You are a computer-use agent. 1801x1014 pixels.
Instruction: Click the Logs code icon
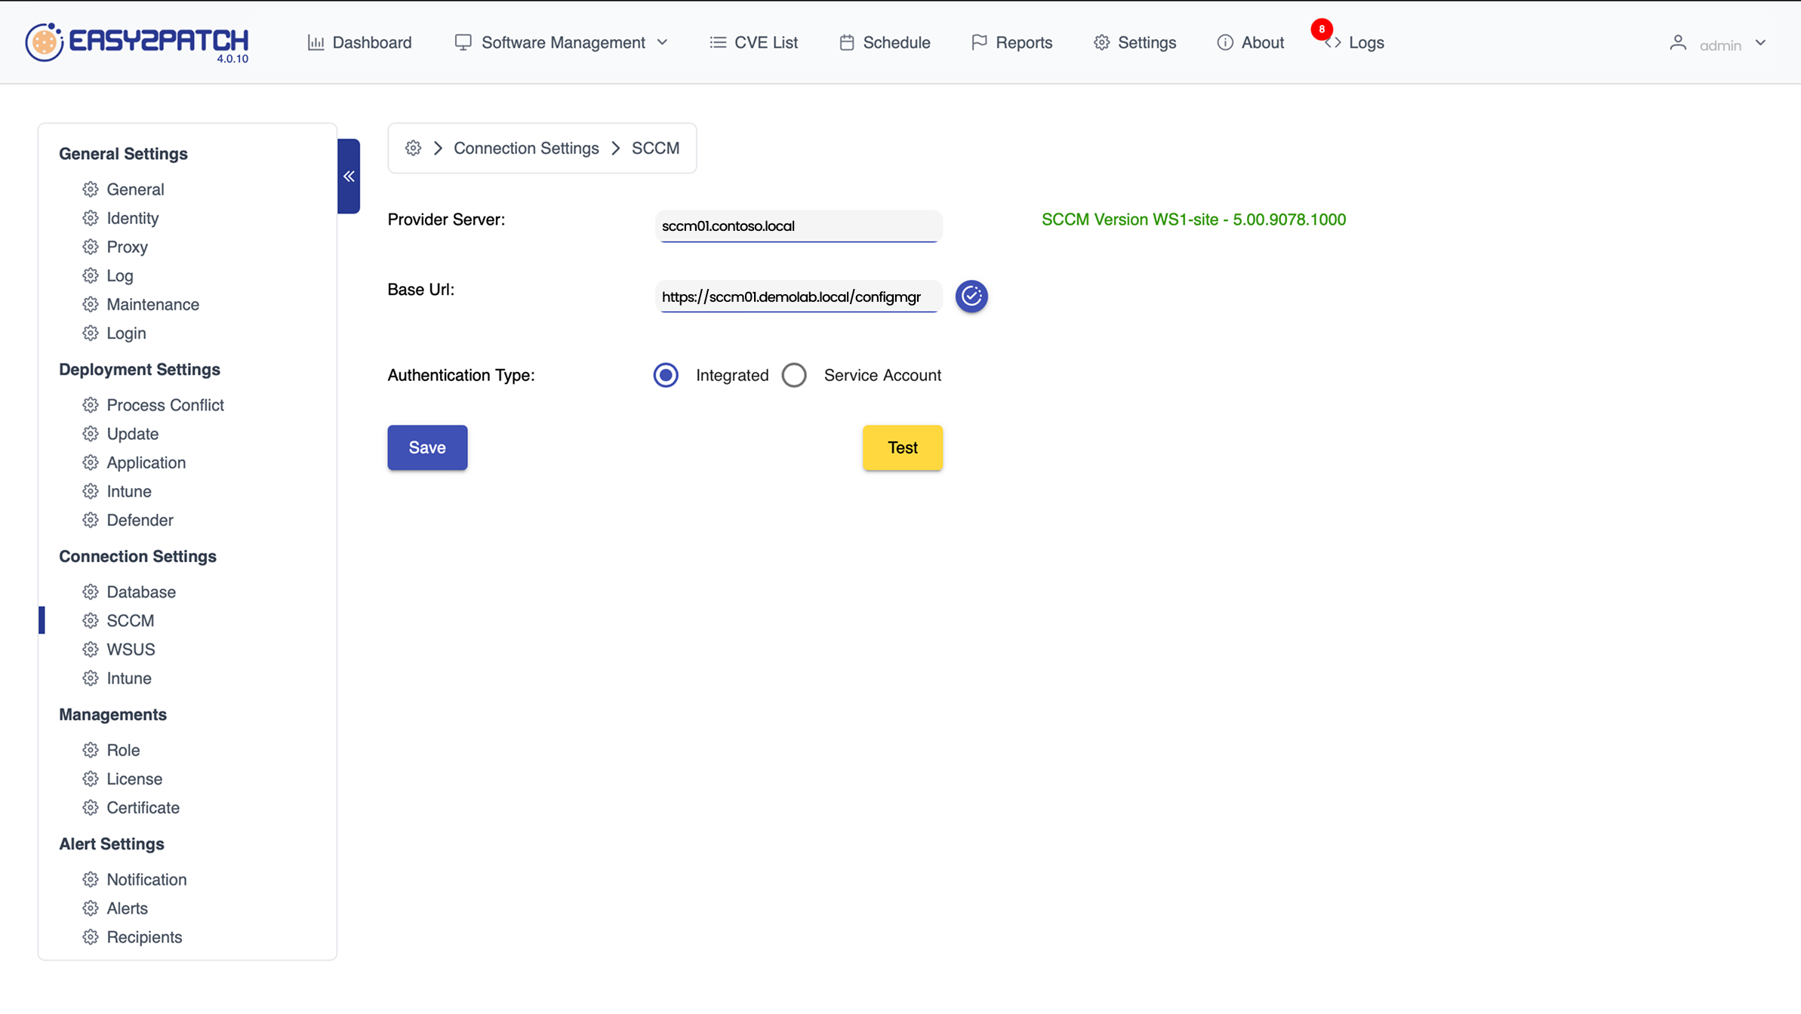[x=1332, y=43]
